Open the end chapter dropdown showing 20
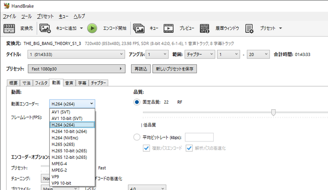 point(258,54)
